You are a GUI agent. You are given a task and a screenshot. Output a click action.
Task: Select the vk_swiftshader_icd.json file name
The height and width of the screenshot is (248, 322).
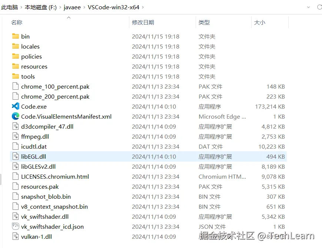click(x=52, y=226)
